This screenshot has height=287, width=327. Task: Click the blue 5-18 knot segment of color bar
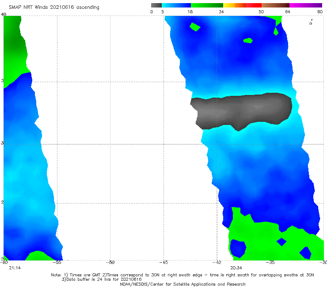pyautogui.click(x=176, y=5)
